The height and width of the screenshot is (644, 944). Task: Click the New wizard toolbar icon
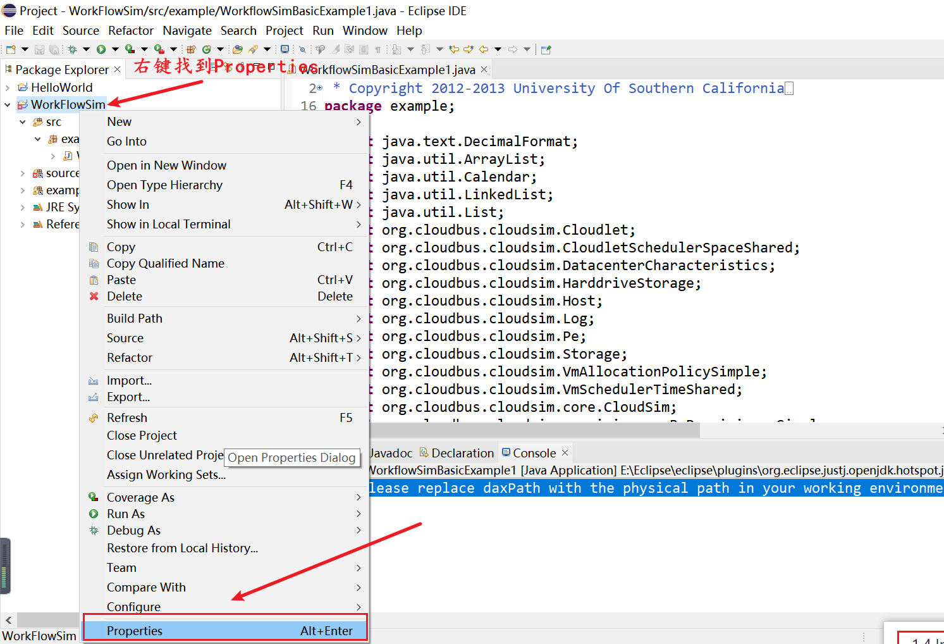pyautogui.click(x=11, y=49)
